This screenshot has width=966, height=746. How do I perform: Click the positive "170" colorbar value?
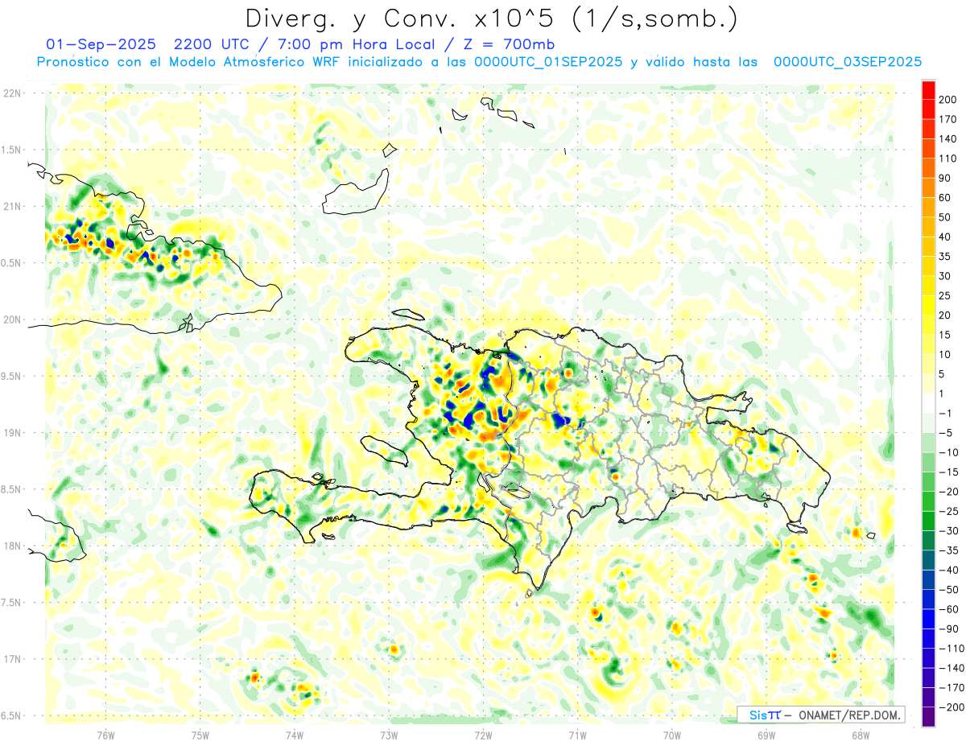(947, 119)
